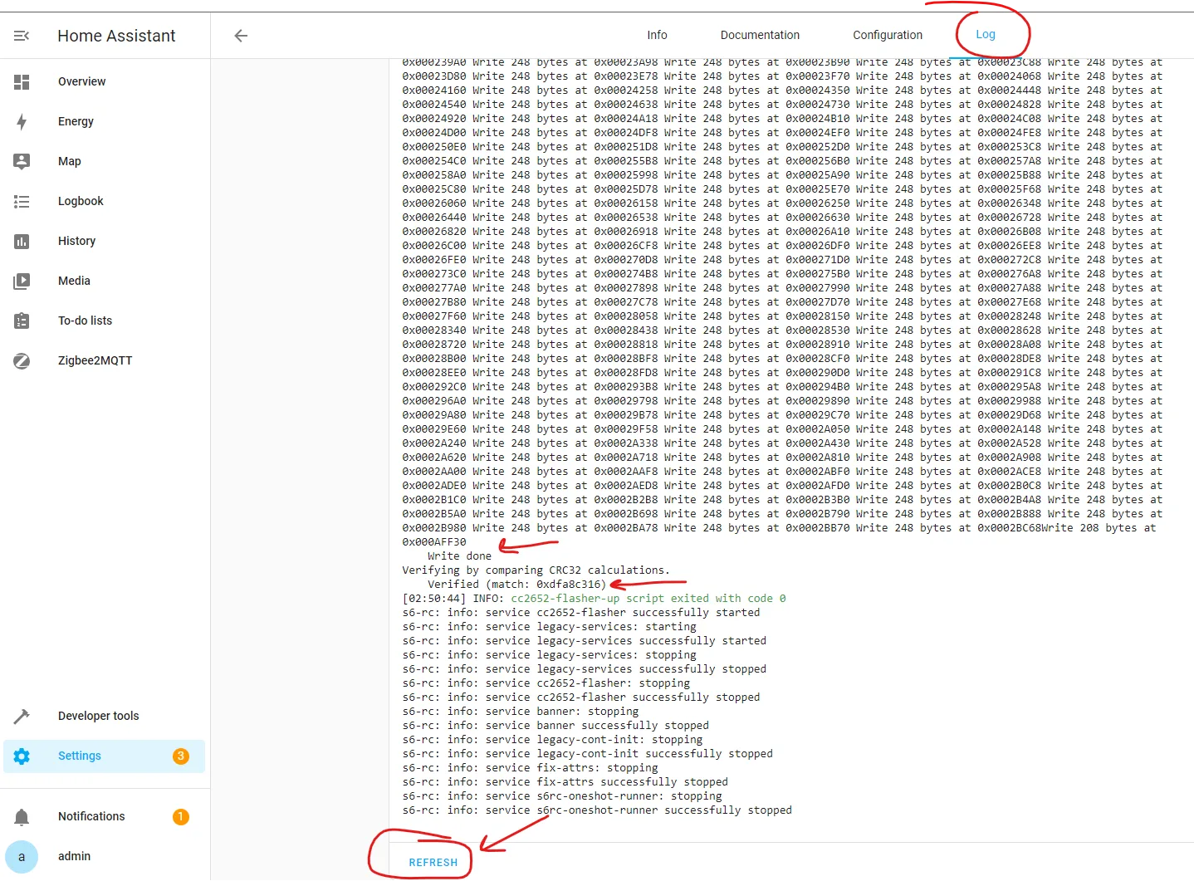
Task: Click the Zigbee2MQTT icon
Action: click(x=22, y=360)
